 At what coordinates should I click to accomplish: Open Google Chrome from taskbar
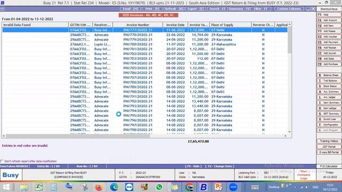click(189, 187)
